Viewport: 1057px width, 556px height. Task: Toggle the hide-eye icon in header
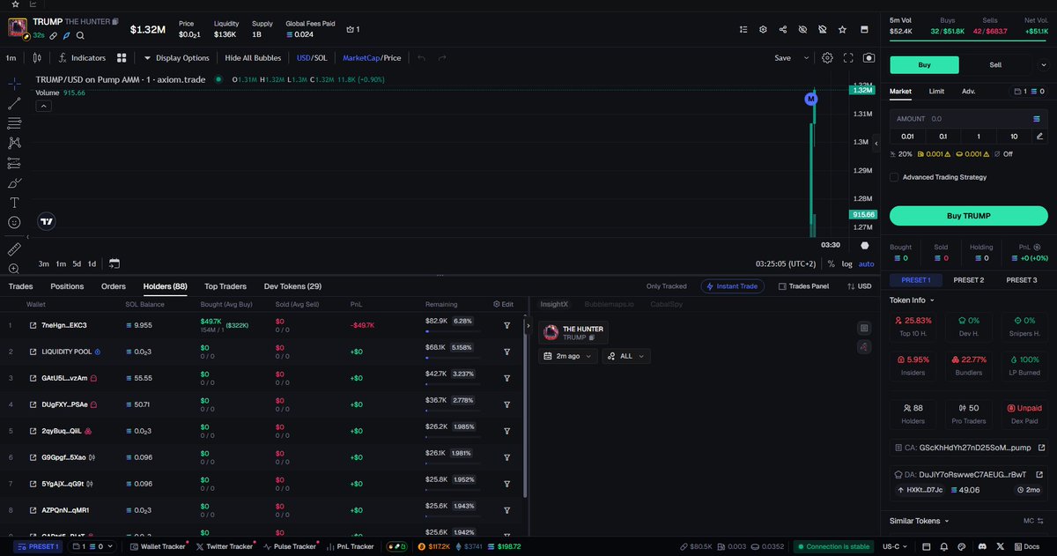(x=802, y=29)
